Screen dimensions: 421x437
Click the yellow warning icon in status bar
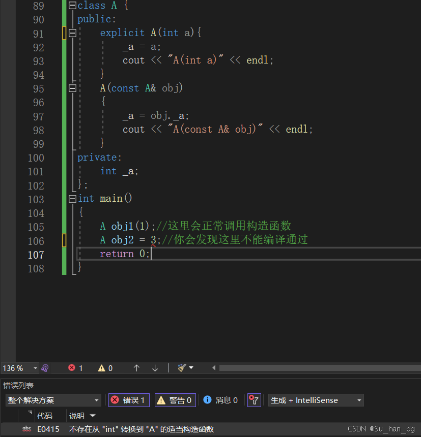pyautogui.click(x=101, y=367)
